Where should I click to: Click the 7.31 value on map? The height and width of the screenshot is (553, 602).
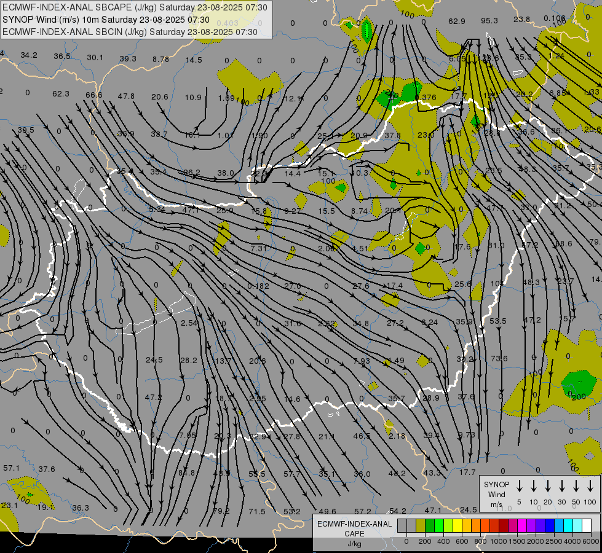click(258, 248)
